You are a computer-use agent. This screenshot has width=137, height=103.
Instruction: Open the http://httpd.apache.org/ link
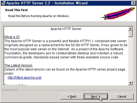tap(24, 78)
